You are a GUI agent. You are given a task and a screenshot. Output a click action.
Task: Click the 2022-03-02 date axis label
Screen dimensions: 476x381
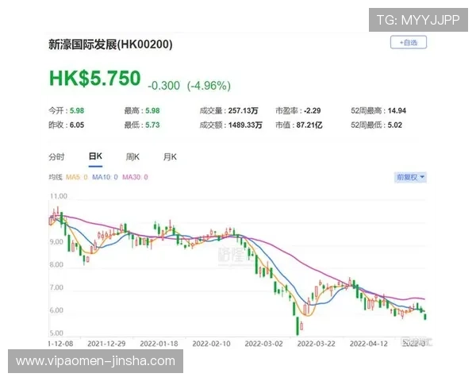coord(264,344)
